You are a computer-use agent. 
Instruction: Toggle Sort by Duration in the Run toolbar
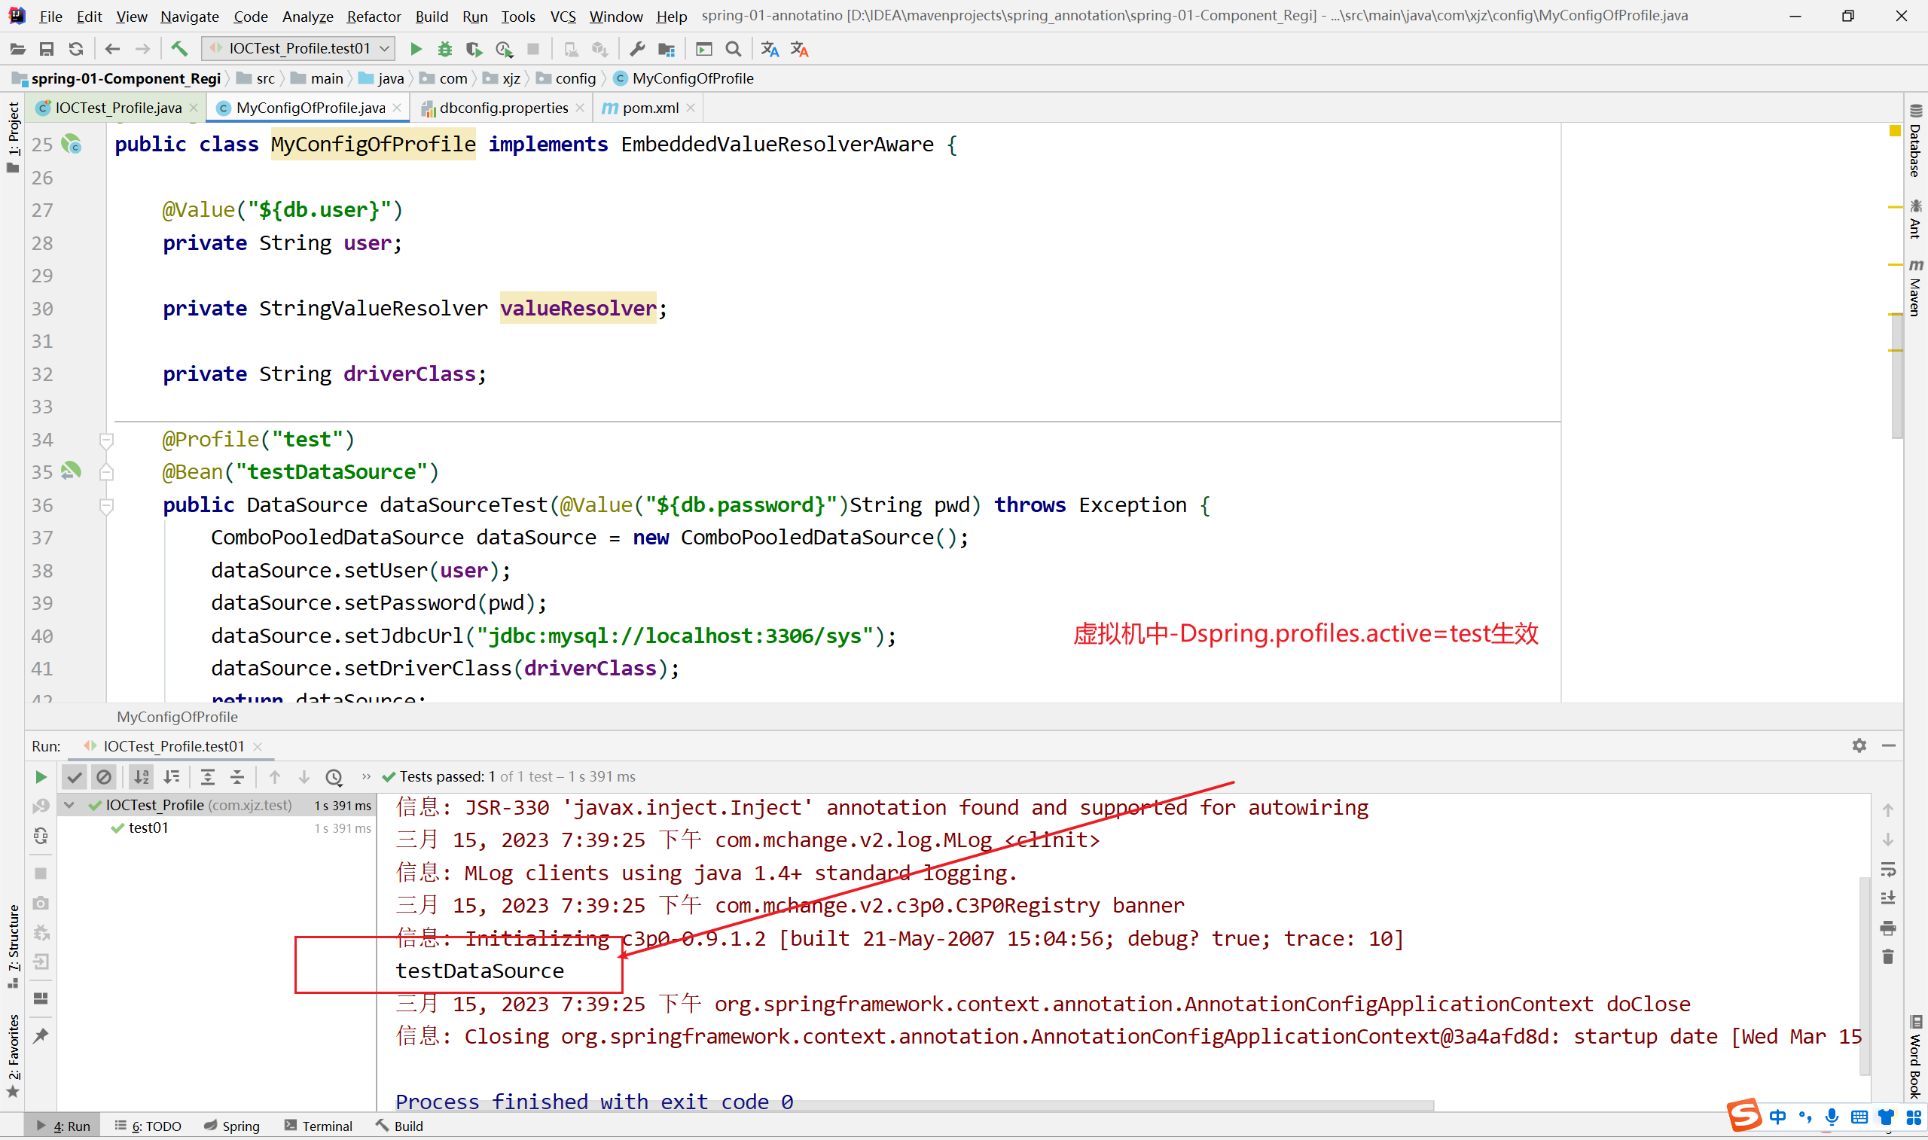click(x=171, y=776)
